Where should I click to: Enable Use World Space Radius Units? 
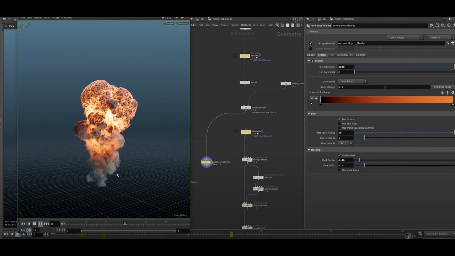coord(339,128)
